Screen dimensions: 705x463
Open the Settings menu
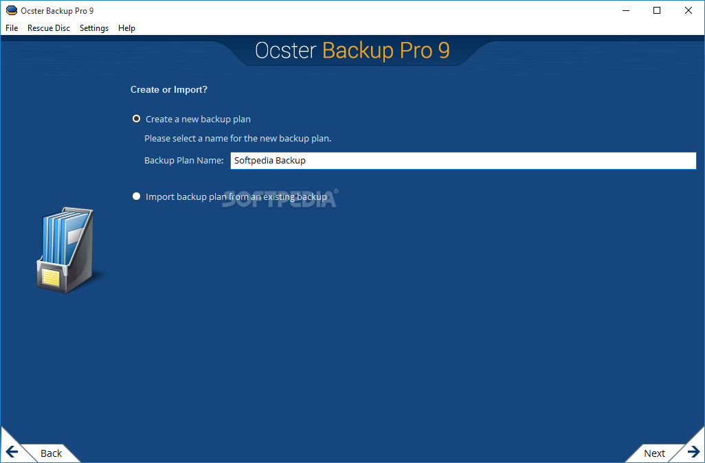click(x=94, y=28)
